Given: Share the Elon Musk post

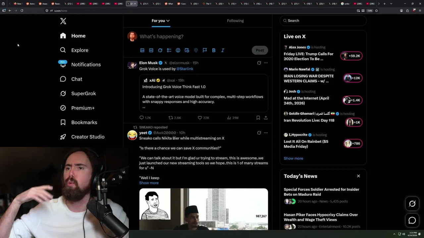Looking at the screenshot, I should click(x=266, y=118).
